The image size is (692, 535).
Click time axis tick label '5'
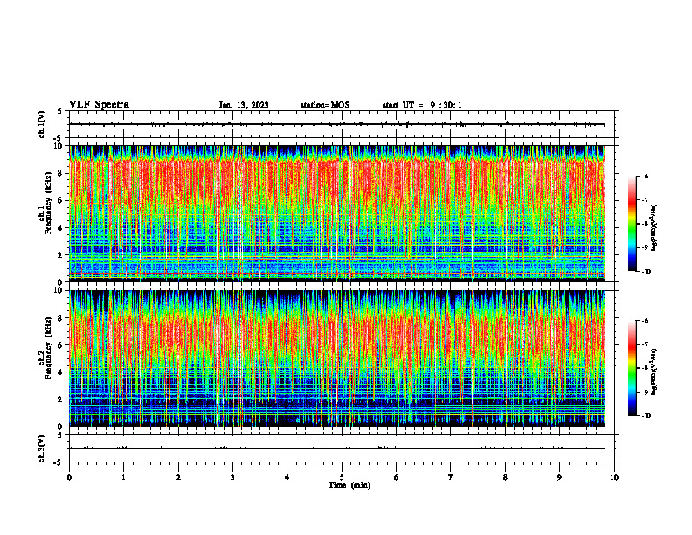(342, 477)
